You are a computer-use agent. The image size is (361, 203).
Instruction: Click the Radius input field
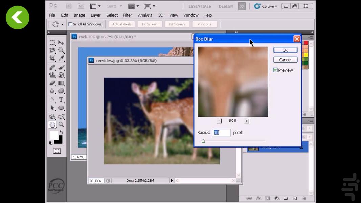tap(221, 132)
